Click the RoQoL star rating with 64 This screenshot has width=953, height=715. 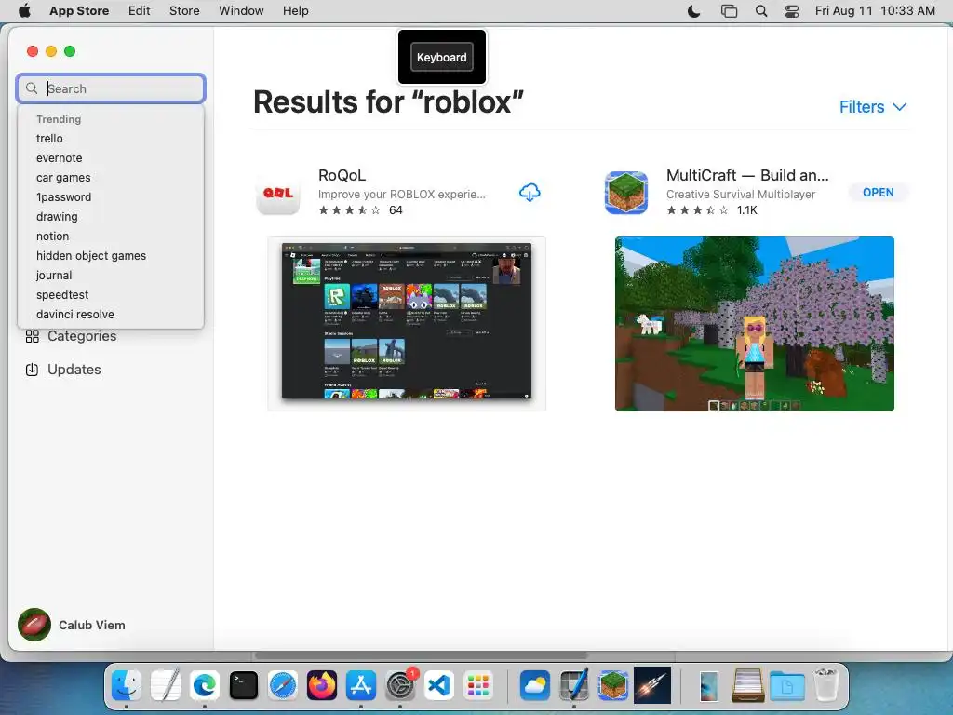360,210
